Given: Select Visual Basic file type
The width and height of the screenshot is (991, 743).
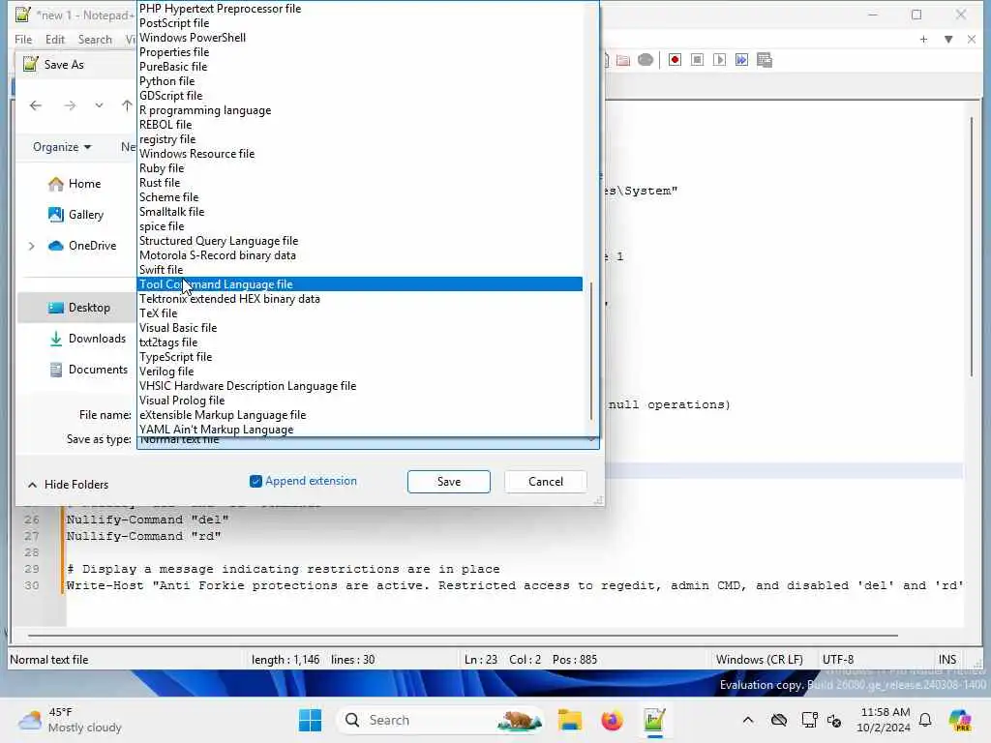Looking at the screenshot, I should (360, 329).
